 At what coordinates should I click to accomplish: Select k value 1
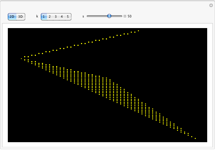click(x=44, y=16)
